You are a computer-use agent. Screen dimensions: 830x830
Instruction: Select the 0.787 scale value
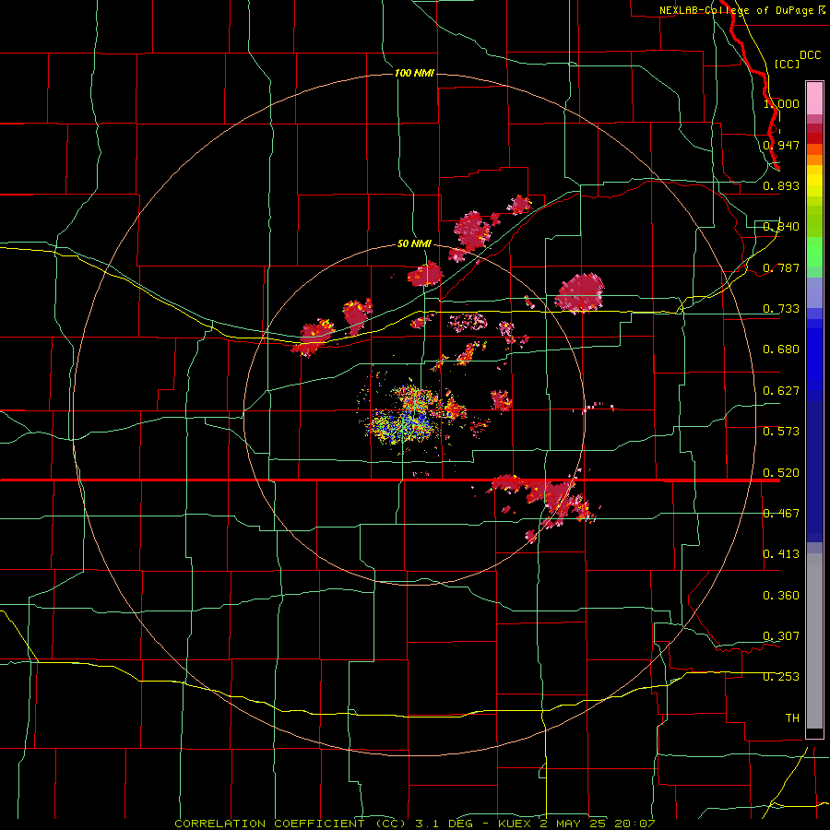coord(781,267)
